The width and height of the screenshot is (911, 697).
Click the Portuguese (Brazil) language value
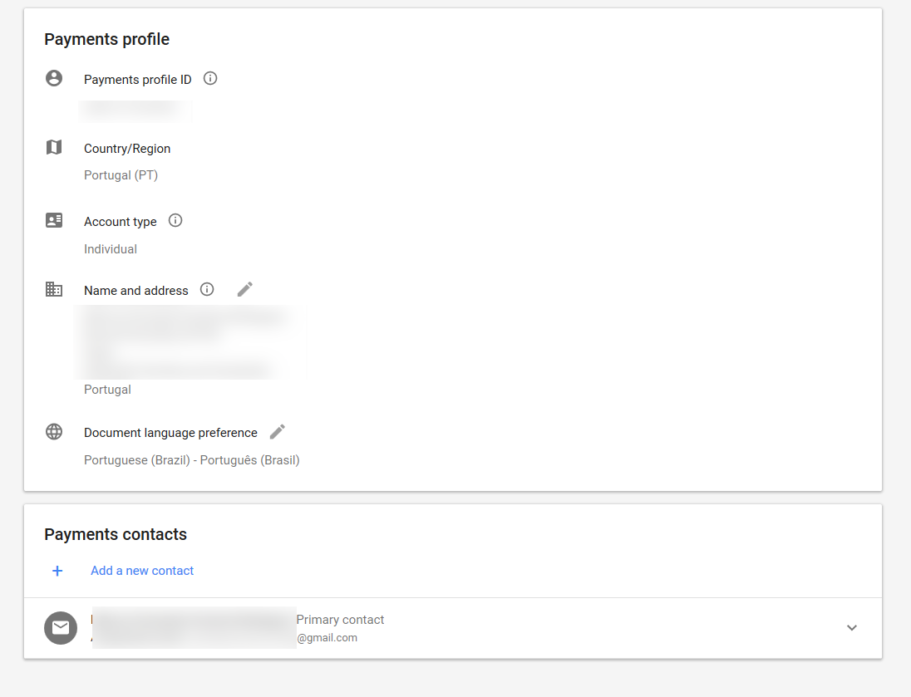coord(191,460)
